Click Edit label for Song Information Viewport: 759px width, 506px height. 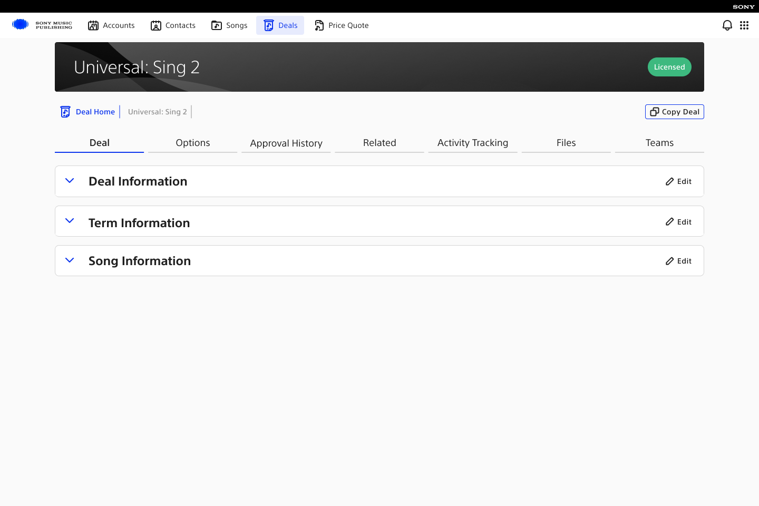pos(684,261)
